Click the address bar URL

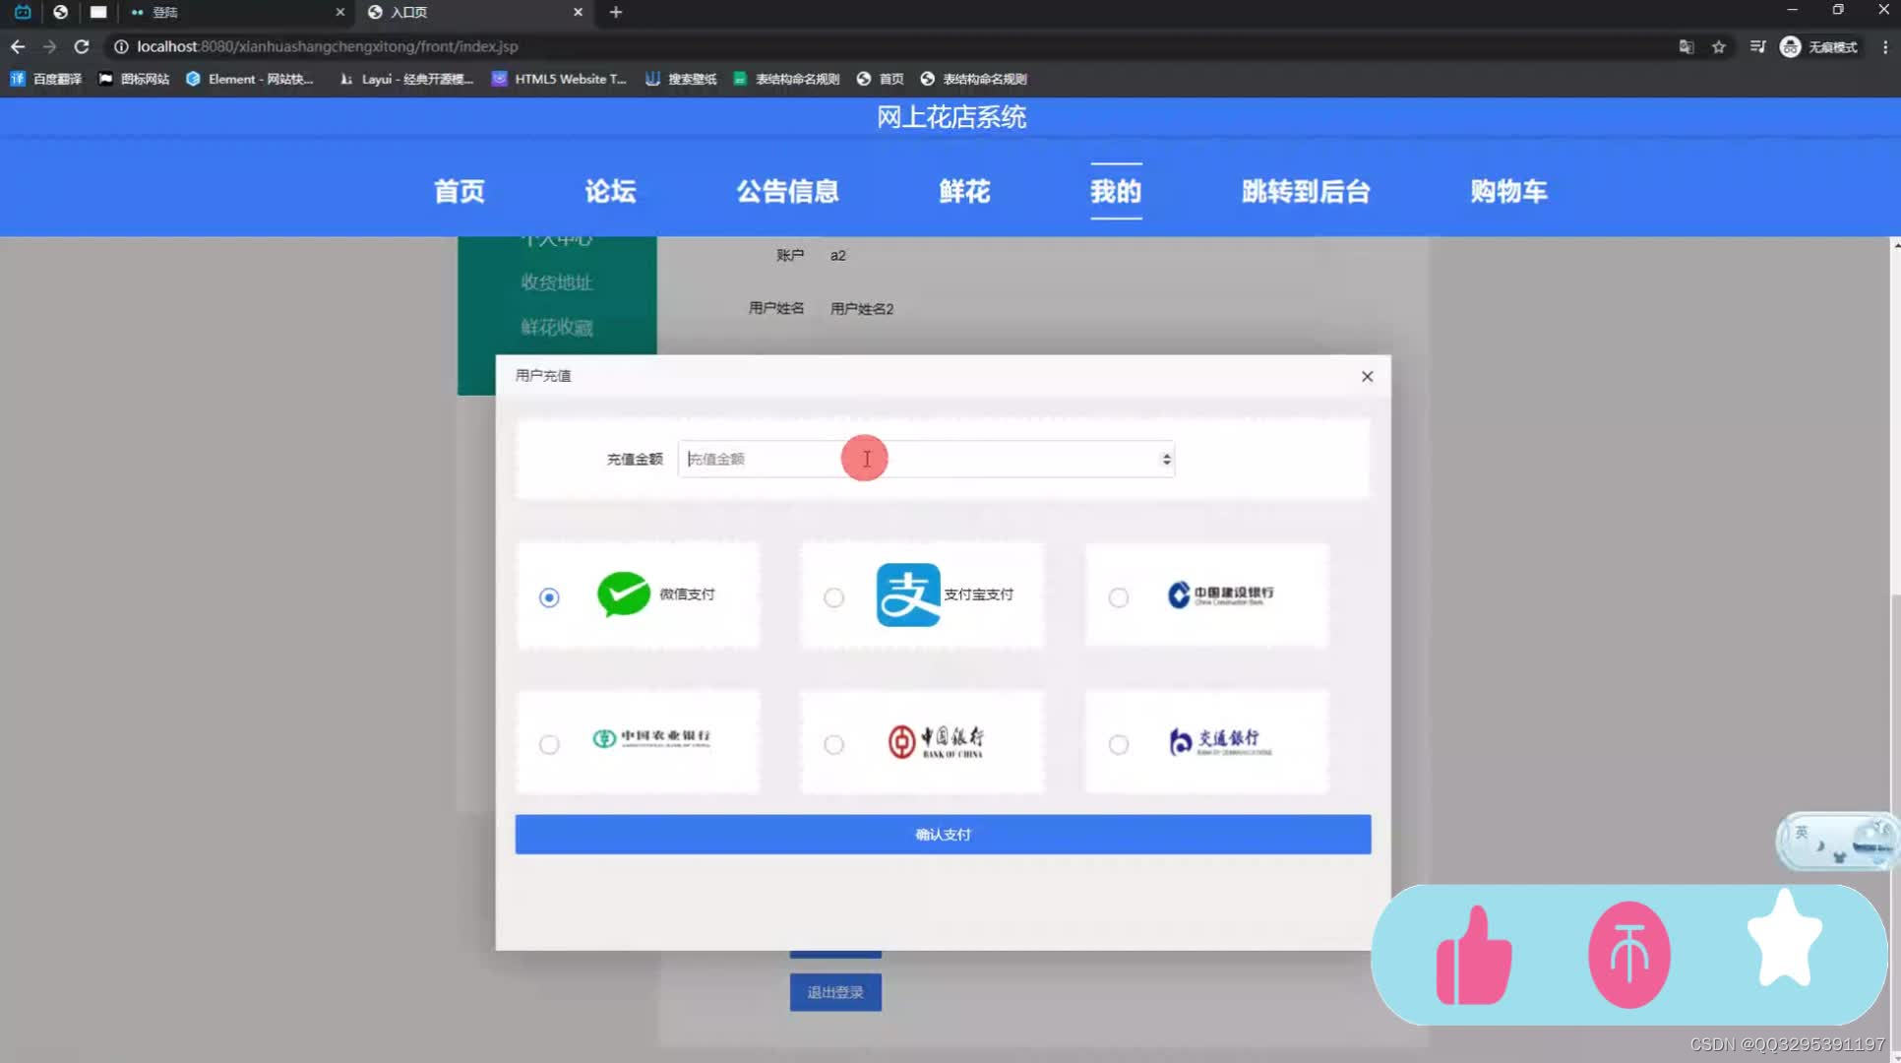tap(327, 46)
